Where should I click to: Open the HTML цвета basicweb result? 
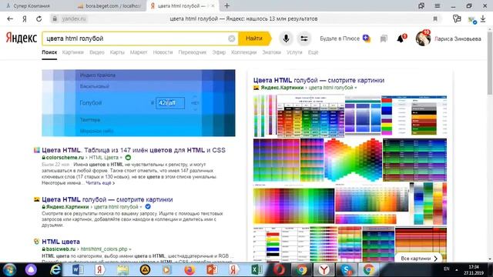pos(61,242)
